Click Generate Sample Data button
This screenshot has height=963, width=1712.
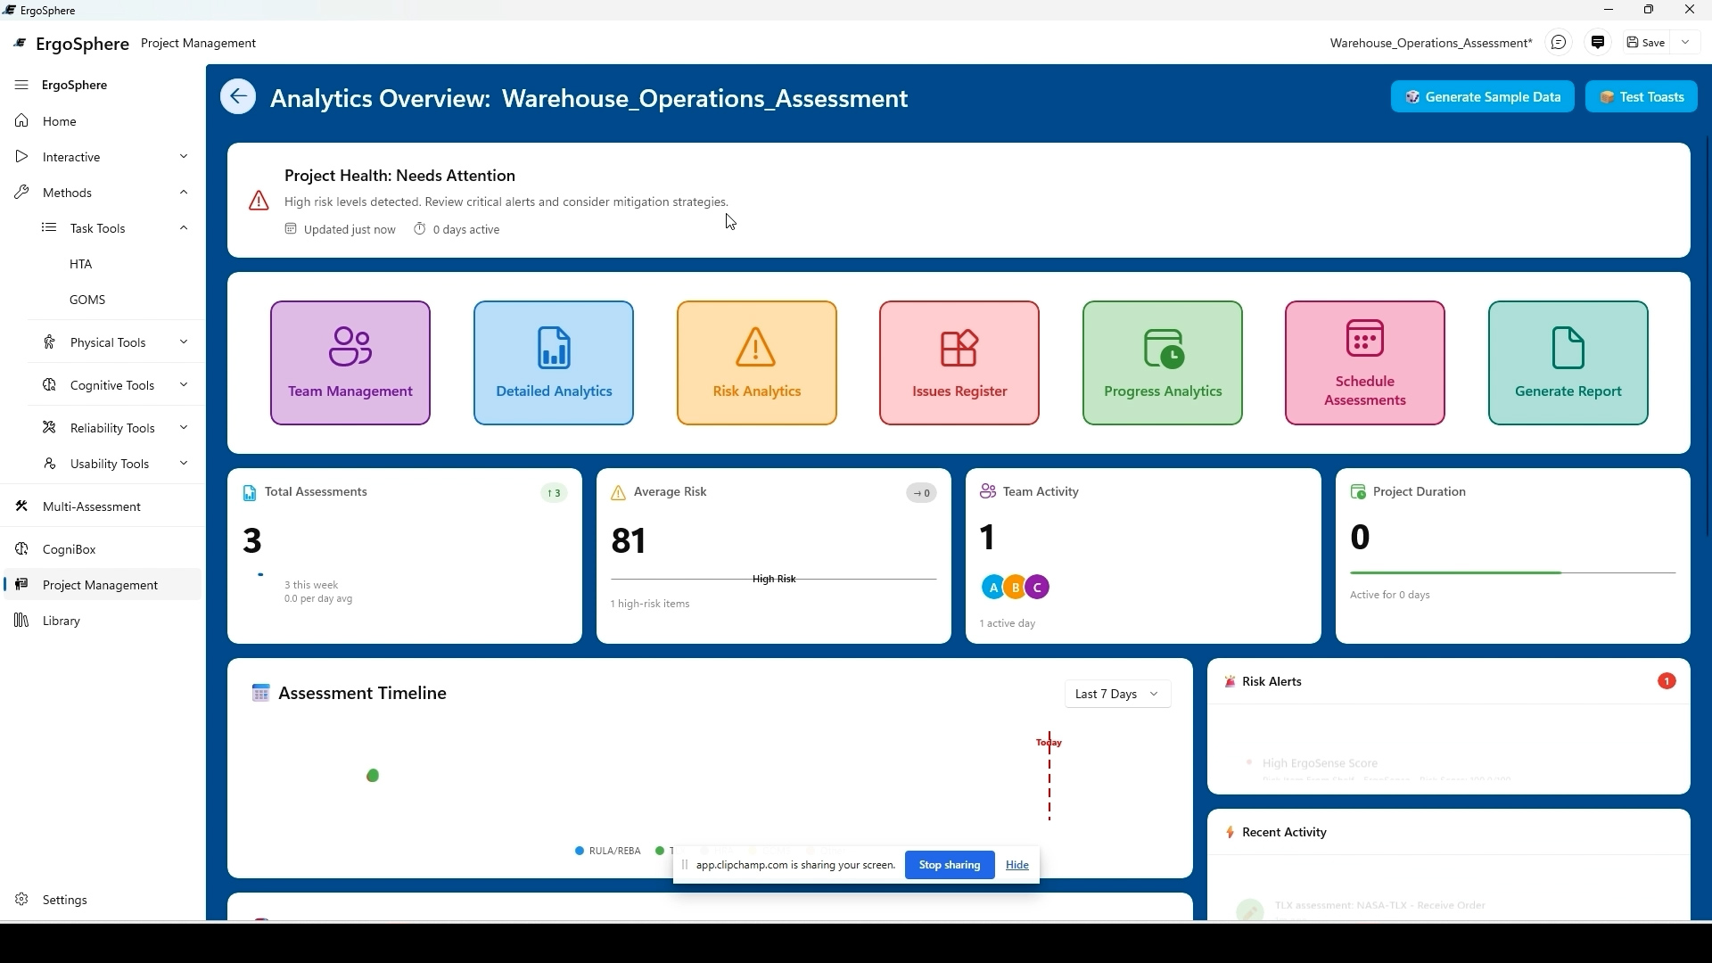coord(1482,97)
